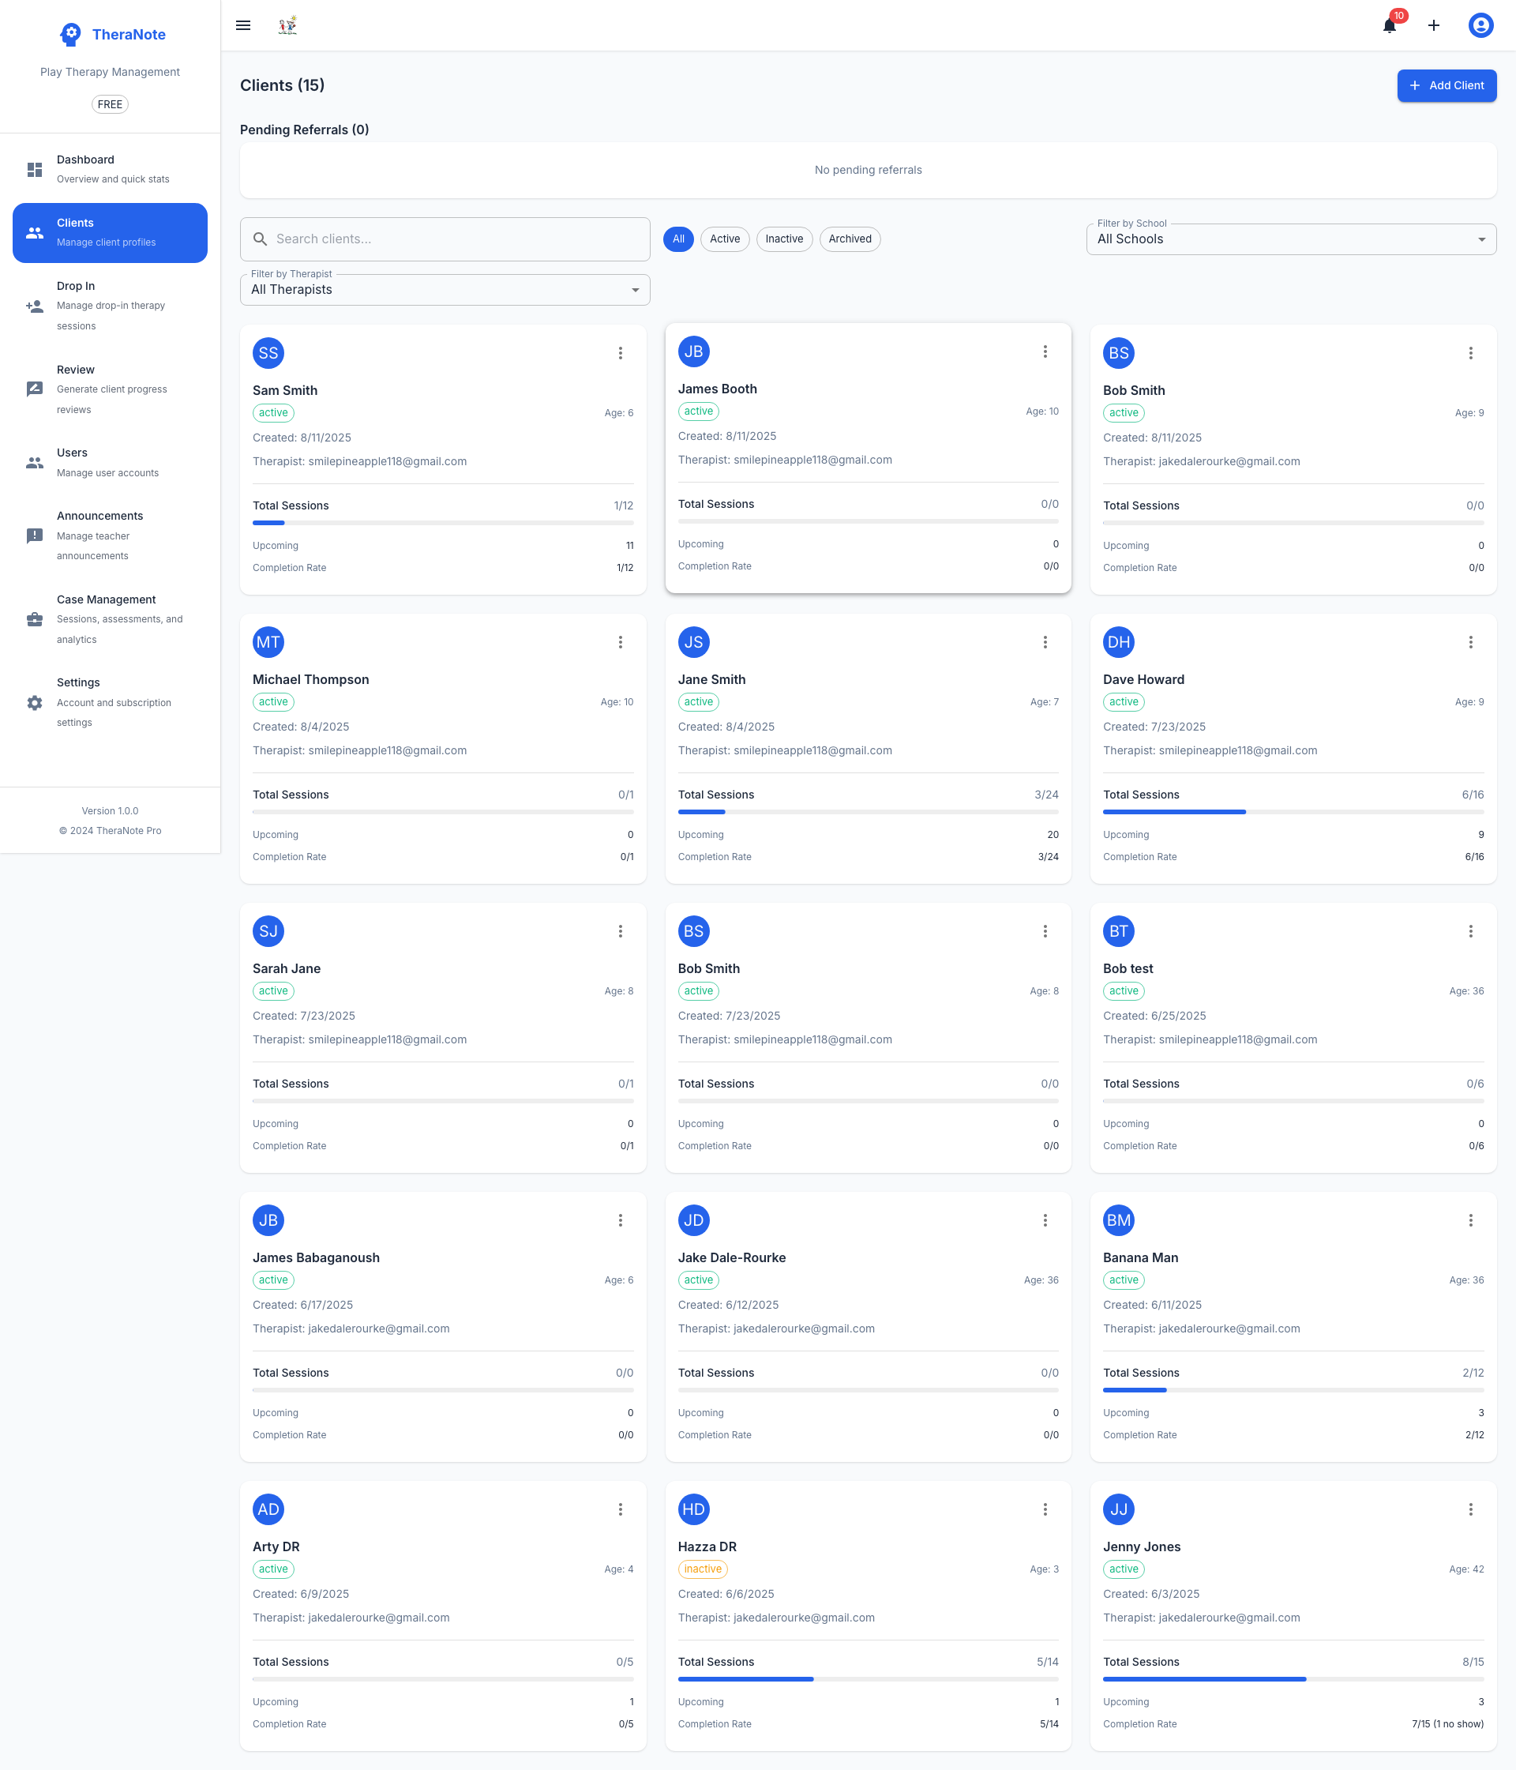Open Sam Smith's three-dot options menu
This screenshot has height=1770, width=1516.
(x=620, y=353)
